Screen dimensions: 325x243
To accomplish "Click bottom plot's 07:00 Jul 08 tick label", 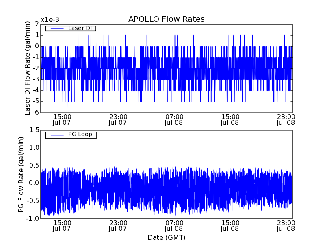I will [x=174, y=226].
